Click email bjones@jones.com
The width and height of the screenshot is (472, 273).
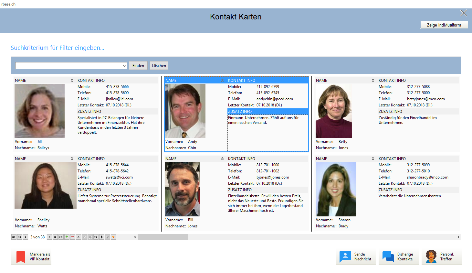point(273,177)
